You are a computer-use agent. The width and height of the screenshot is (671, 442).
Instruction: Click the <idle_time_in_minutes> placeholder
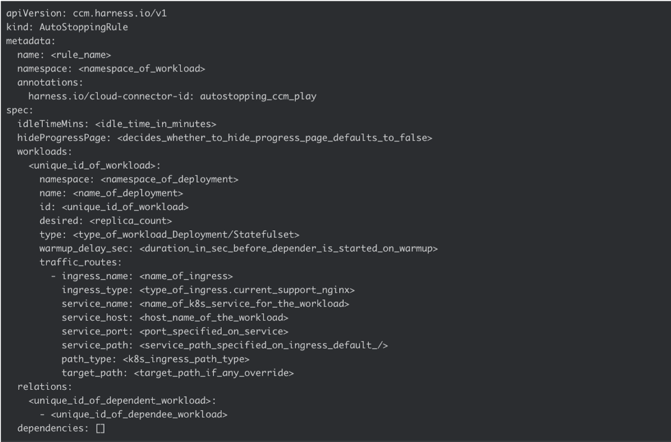(x=156, y=124)
